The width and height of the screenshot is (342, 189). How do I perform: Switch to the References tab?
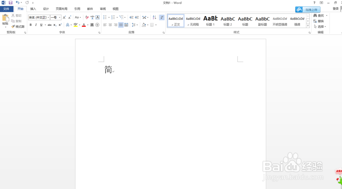[77, 9]
